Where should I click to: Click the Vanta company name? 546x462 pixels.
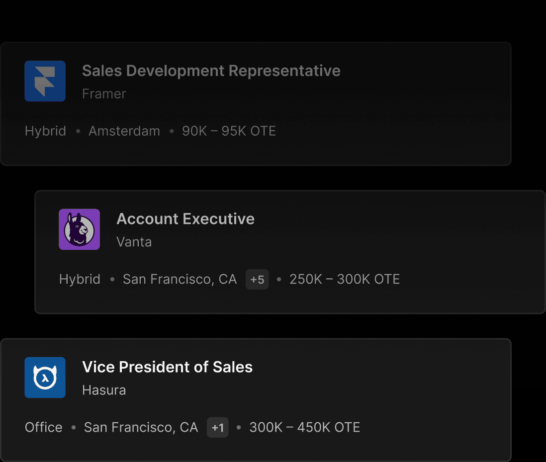coord(134,242)
